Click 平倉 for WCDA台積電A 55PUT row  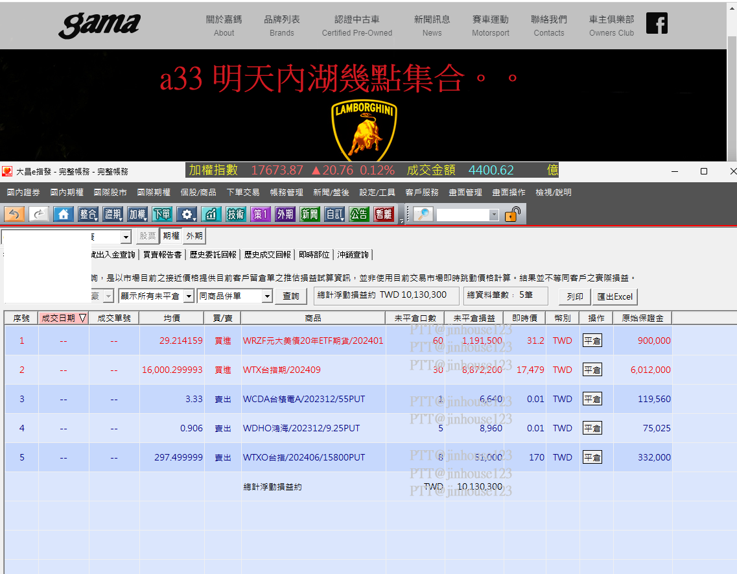tap(592, 399)
